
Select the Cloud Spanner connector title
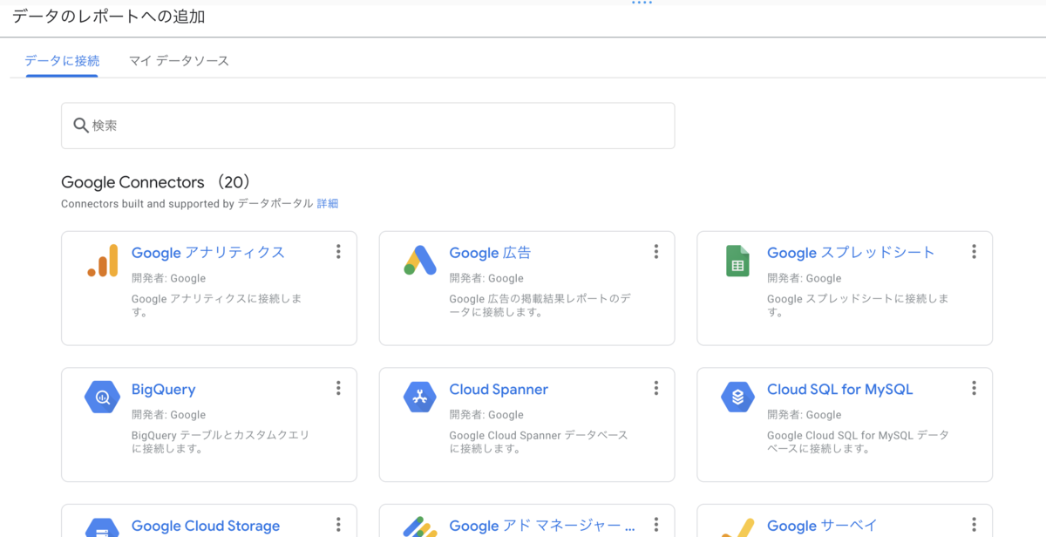pyautogui.click(x=499, y=390)
